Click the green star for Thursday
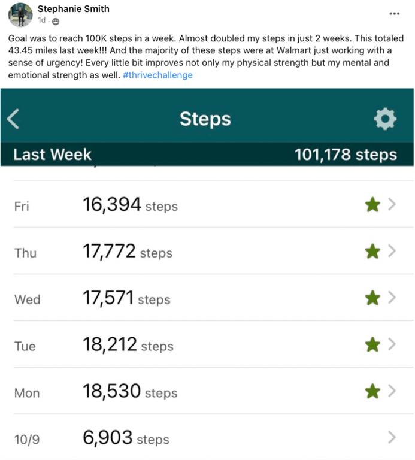The width and height of the screenshot is (415, 460). click(x=372, y=252)
